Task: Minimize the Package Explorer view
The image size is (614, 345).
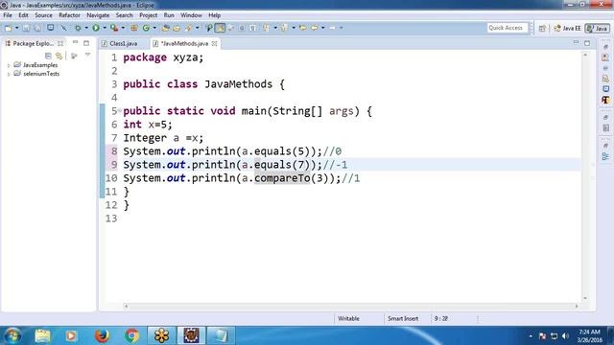Action: pos(75,42)
